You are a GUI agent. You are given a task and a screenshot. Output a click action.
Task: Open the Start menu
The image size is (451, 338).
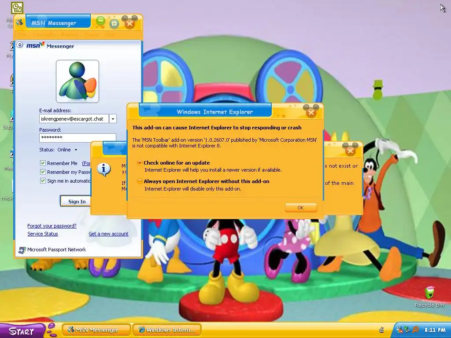22,331
